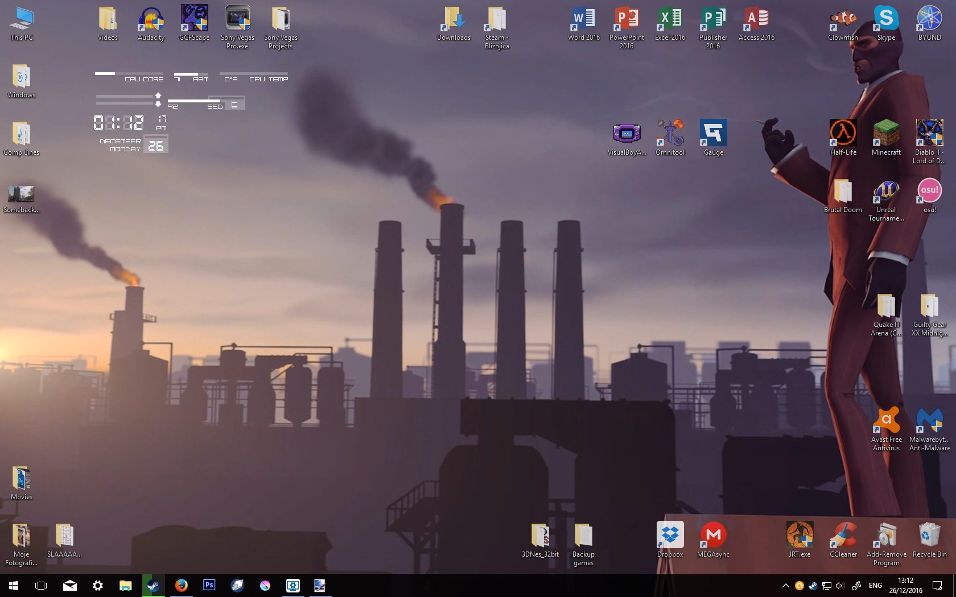The height and width of the screenshot is (597, 956).
Task: Select the VisualBoyAdvance shortcut
Action: pyautogui.click(x=627, y=138)
